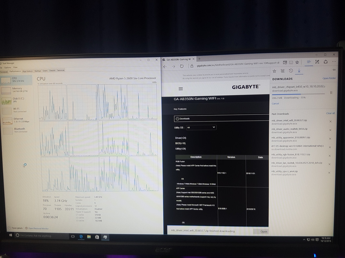Expand Driver(+24) category
Image resolution: width=345 pixels, height=258 pixels.
pyautogui.click(x=180, y=138)
